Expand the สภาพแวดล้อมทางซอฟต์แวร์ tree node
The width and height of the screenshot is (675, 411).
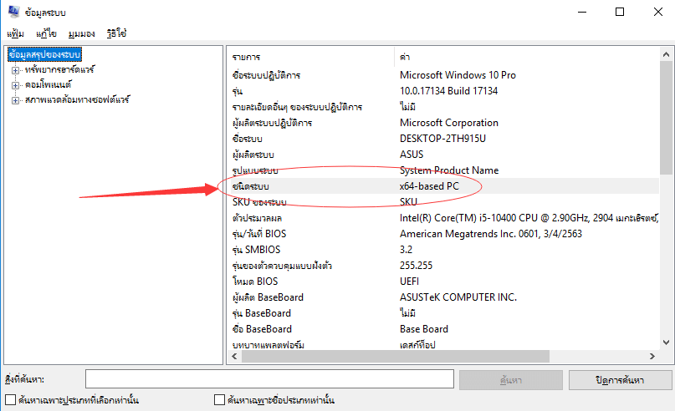(15, 100)
